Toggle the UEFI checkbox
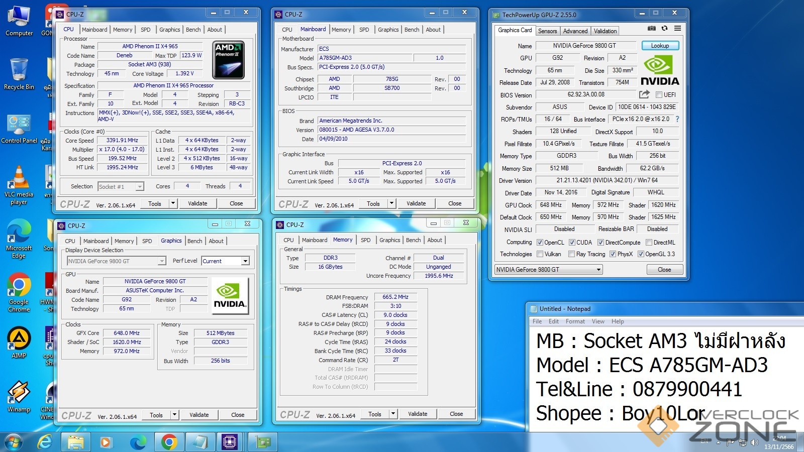 click(x=659, y=95)
